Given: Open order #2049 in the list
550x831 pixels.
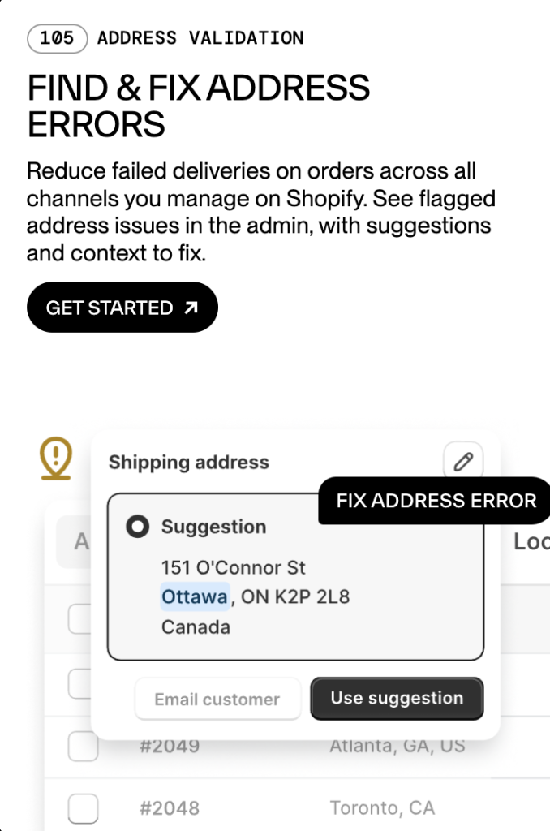Looking at the screenshot, I should click(x=170, y=747).
